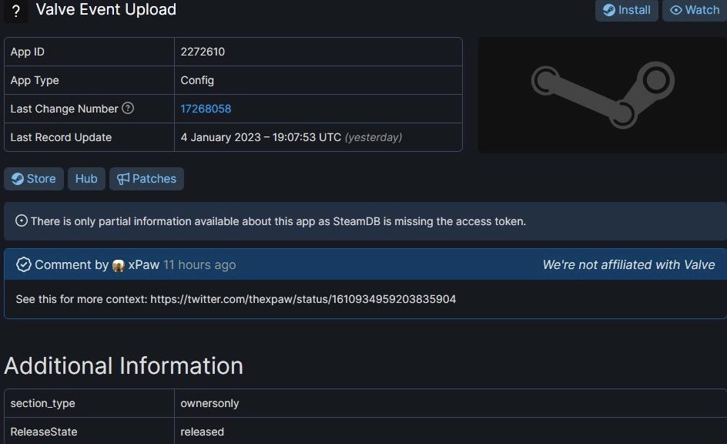Navigate to the Hub page
727x444 pixels.
85,178
